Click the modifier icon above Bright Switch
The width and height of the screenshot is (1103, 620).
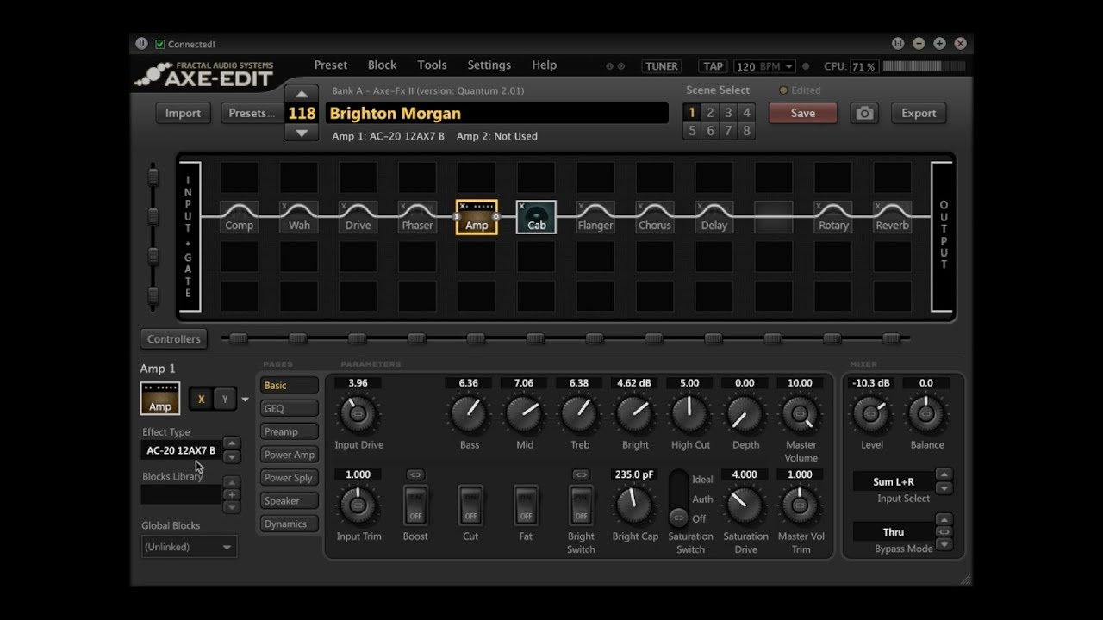point(581,474)
